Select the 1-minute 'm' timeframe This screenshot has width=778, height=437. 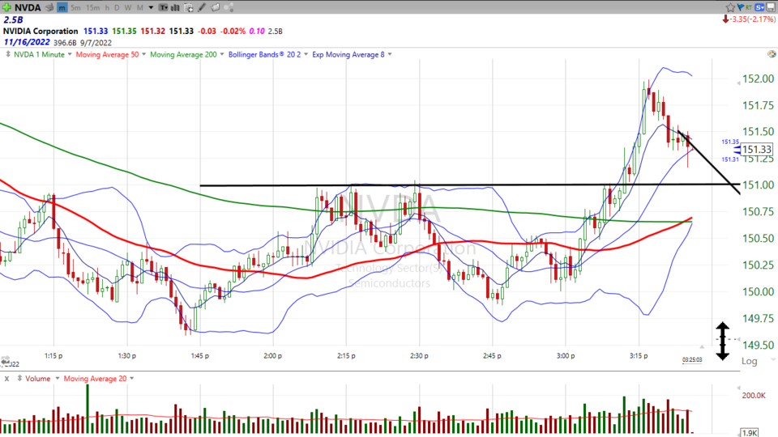coord(63,7)
